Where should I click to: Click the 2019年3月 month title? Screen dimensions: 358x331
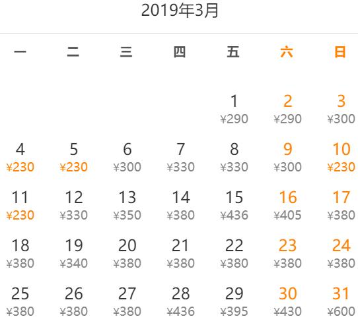180,11
